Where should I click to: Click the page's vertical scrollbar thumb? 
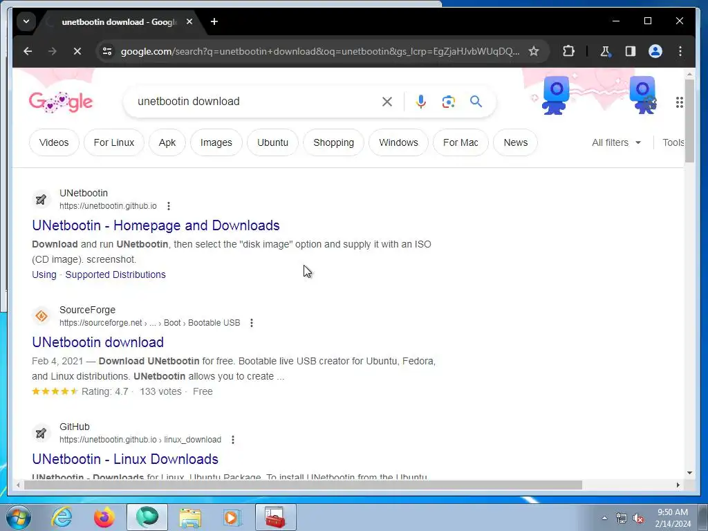point(689,121)
